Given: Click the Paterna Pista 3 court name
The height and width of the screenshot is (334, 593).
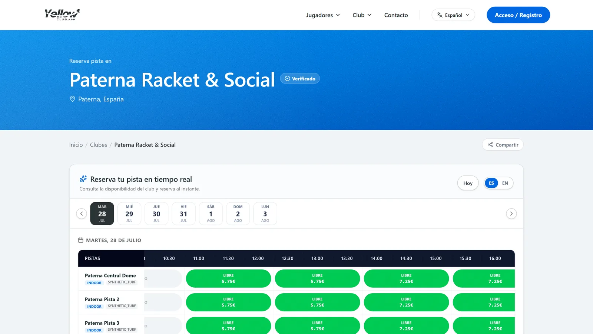Looking at the screenshot, I should pyautogui.click(x=102, y=323).
